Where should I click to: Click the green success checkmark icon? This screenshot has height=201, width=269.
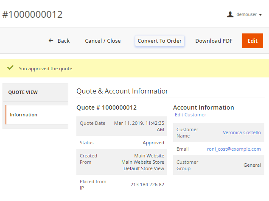pos(11,68)
